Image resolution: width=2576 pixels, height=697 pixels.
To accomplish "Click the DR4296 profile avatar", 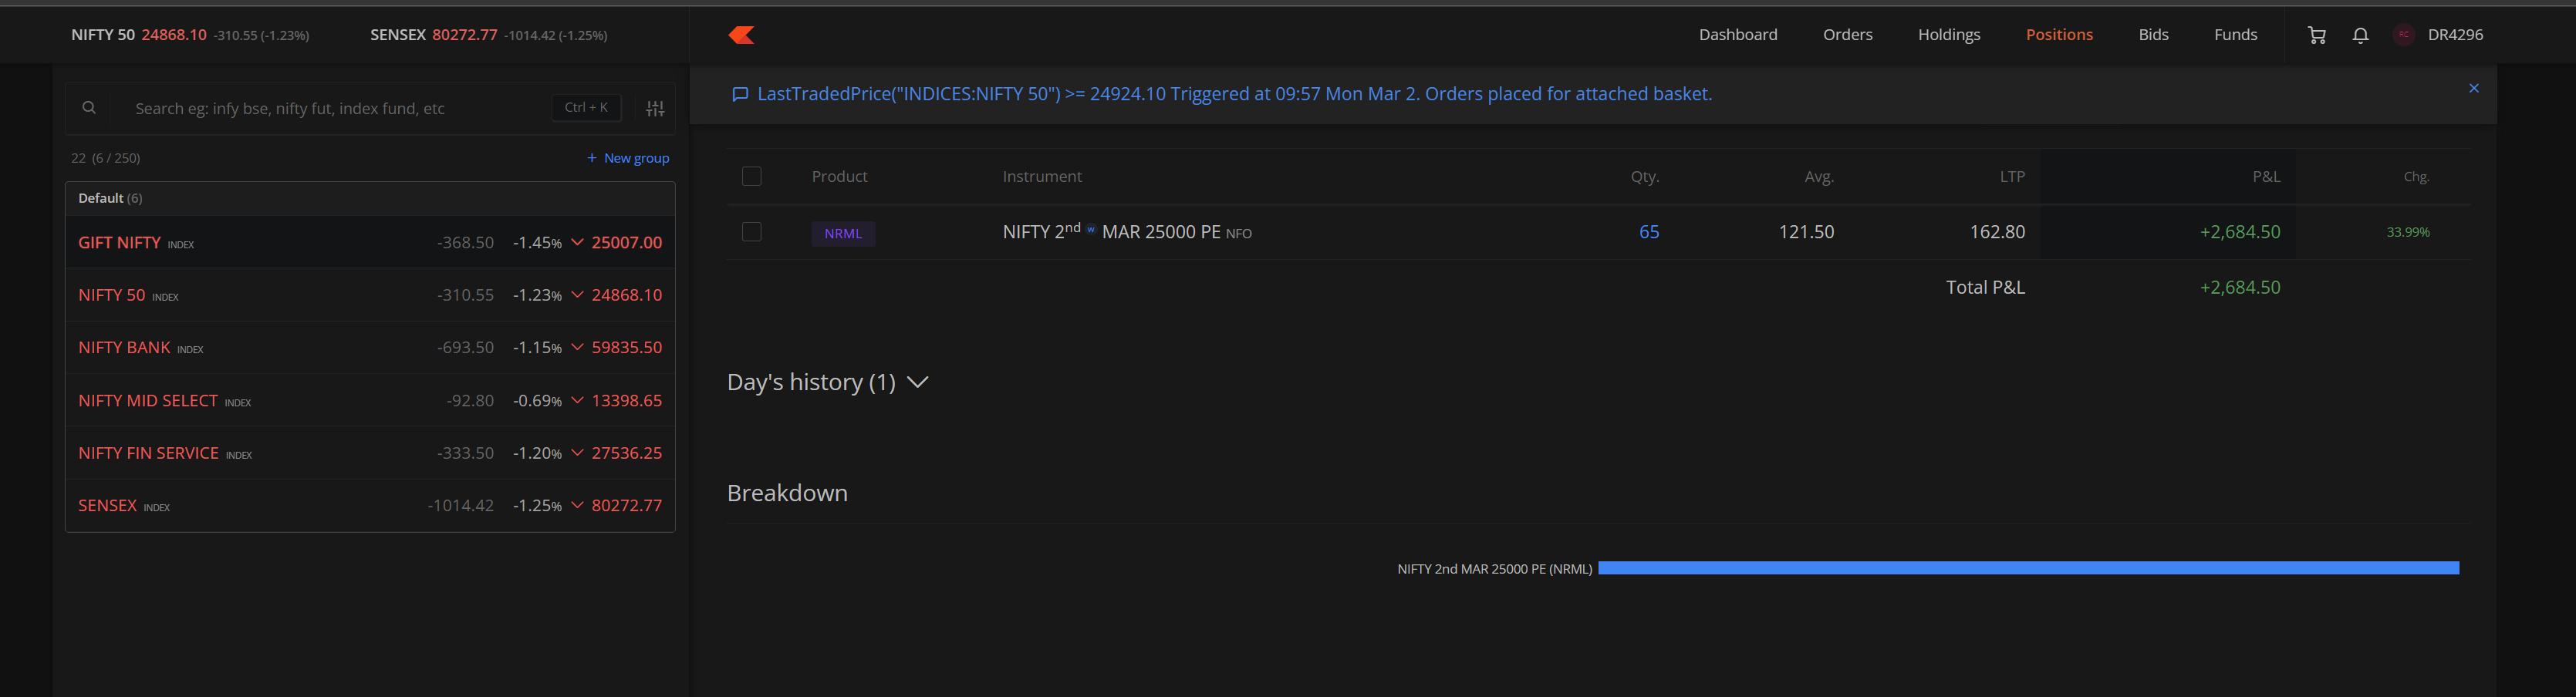I will coord(2404,35).
